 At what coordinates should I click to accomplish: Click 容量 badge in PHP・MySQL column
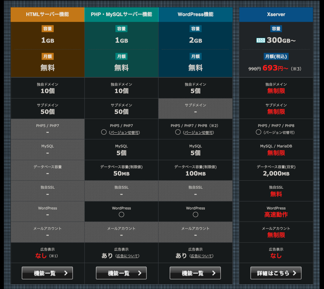[122, 29]
